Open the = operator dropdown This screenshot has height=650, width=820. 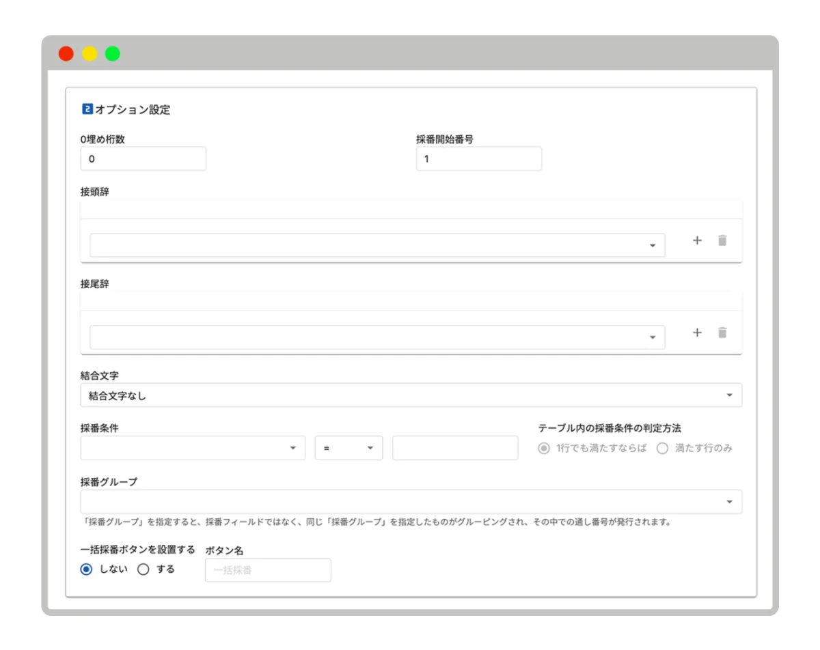pyautogui.click(x=348, y=448)
